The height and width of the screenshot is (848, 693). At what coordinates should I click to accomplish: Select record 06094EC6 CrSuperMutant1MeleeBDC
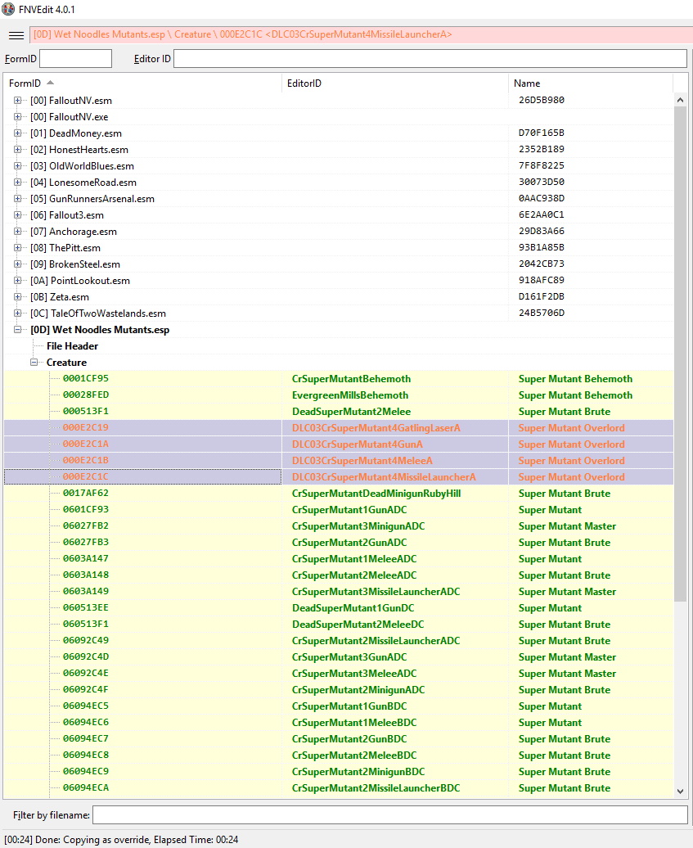coord(339,722)
